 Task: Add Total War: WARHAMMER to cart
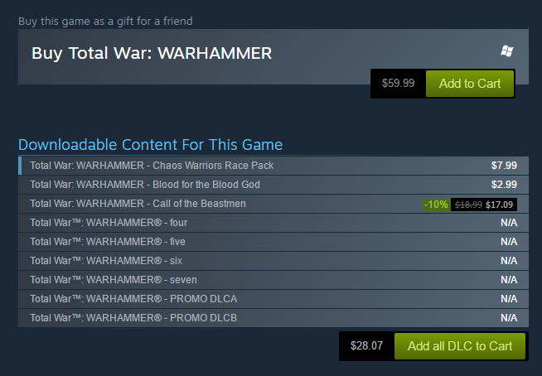(x=470, y=84)
